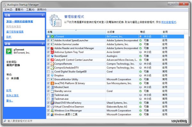Click the Windows 桌面小工具 row icon
The width and height of the screenshot is (192, 127).
[x=52, y=115]
